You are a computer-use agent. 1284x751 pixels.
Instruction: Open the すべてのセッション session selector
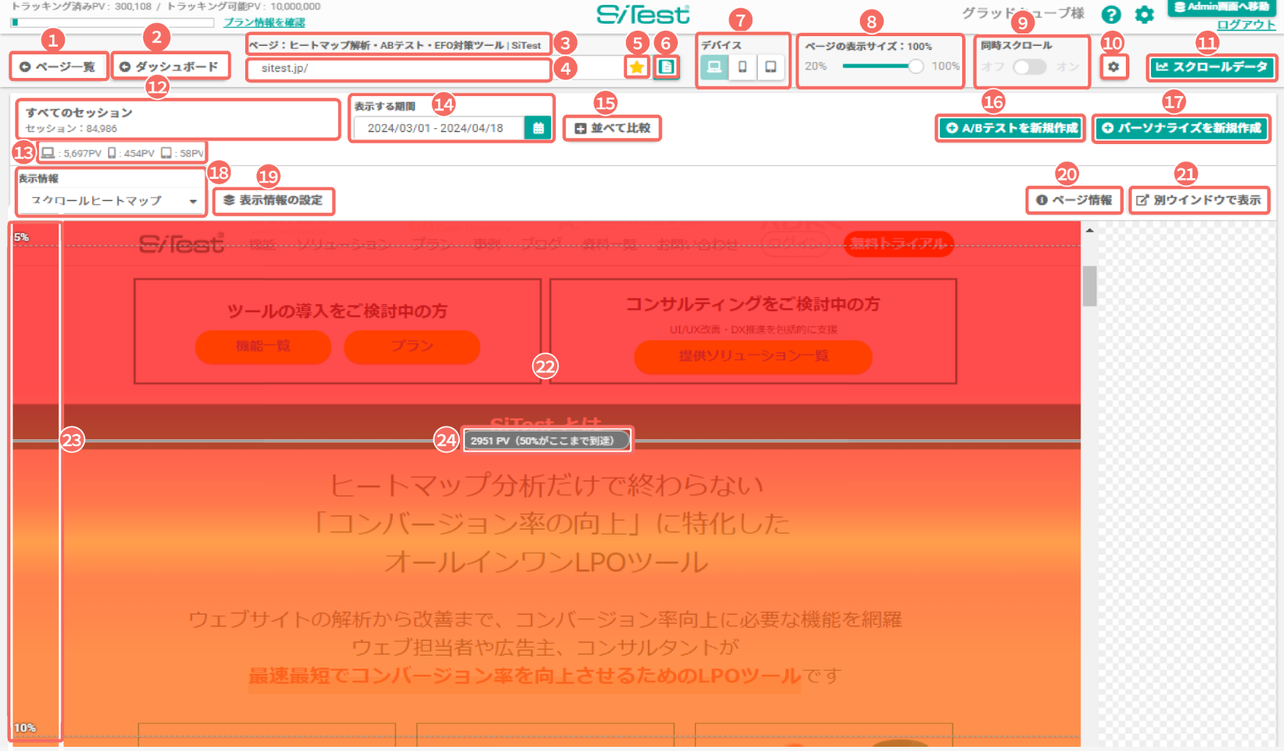coord(178,119)
